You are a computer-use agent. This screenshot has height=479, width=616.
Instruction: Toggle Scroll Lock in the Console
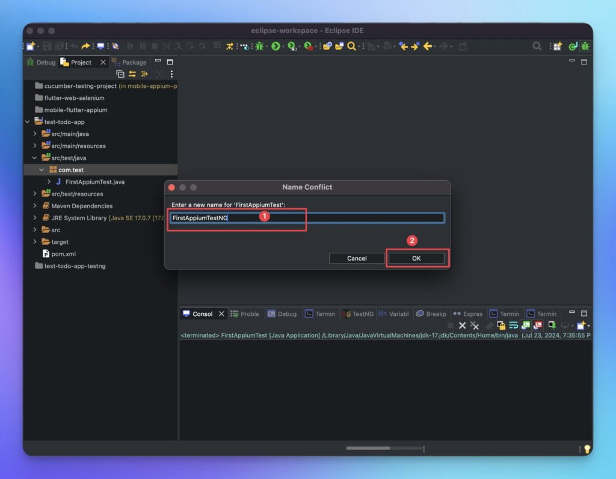point(501,326)
